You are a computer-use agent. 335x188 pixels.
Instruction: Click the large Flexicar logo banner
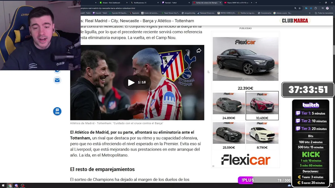click(x=245, y=160)
